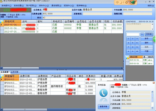
Task: Click the call notes box down arrow
Action: point(152,29)
